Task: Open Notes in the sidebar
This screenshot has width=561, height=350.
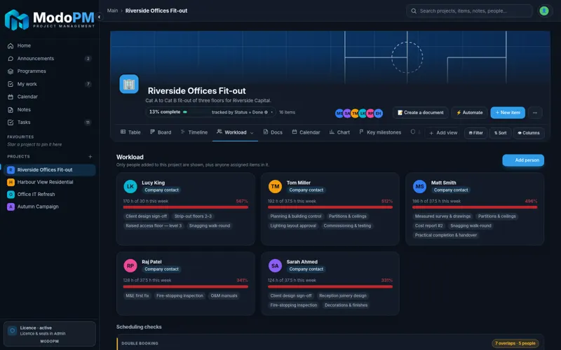Action: click(49, 110)
